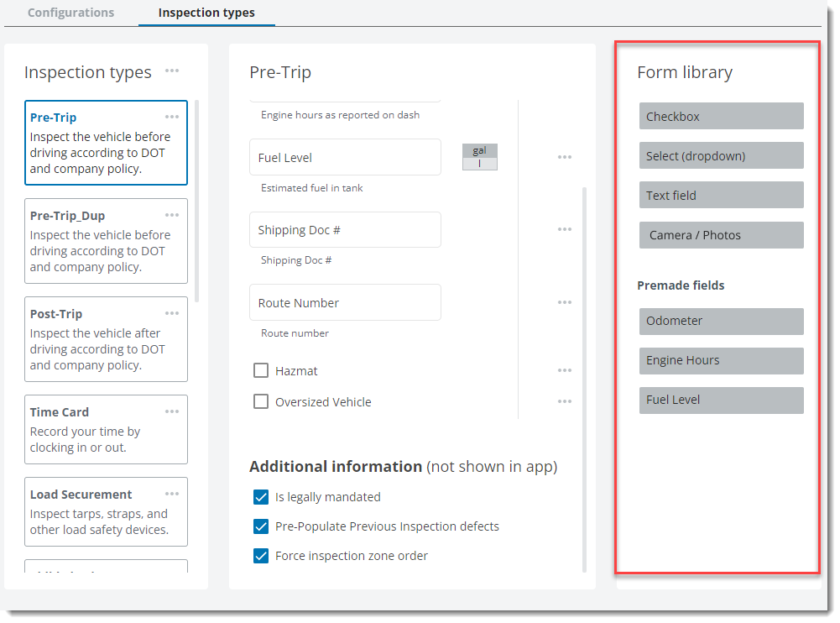Image resolution: width=840 pixels, height=623 pixels.
Task: Click the 'Form library' heading
Action: tap(685, 72)
